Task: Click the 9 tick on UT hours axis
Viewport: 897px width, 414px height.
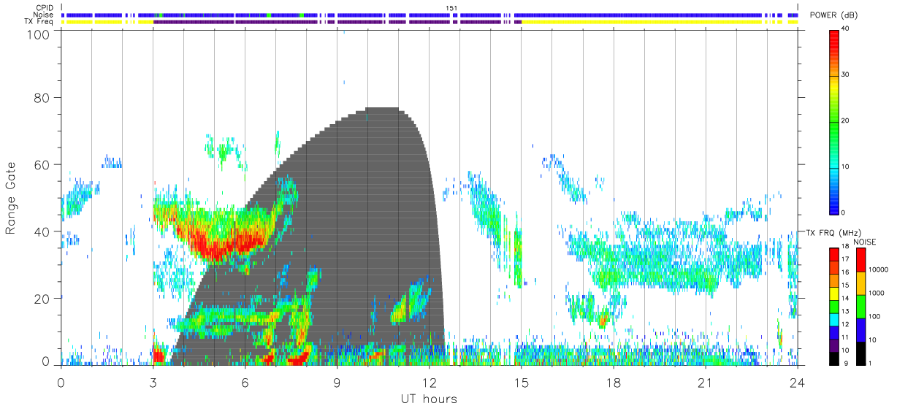Action: 337,383
